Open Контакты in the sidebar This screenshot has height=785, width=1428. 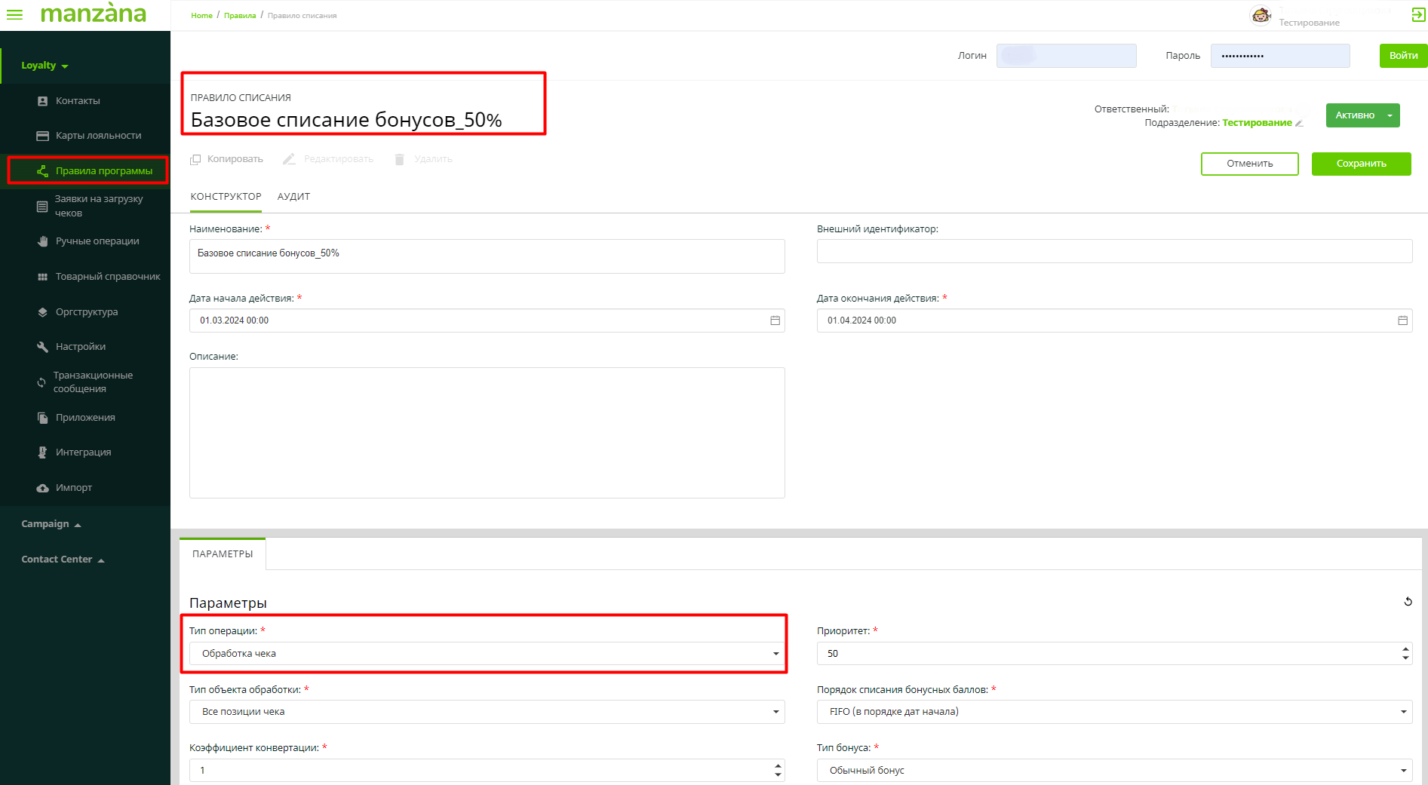click(x=78, y=101)
